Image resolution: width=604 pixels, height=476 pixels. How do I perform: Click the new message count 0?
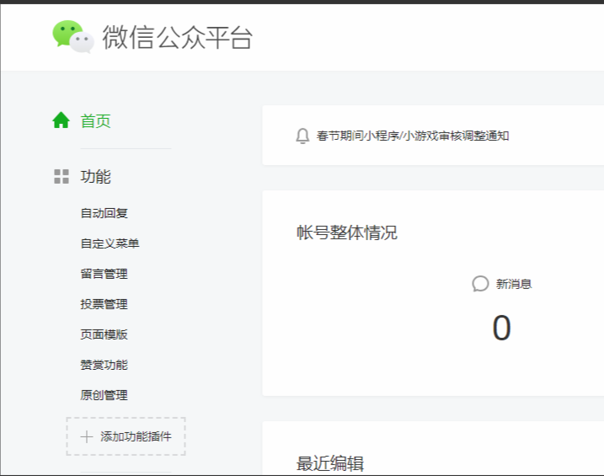[x=501, y=328]
